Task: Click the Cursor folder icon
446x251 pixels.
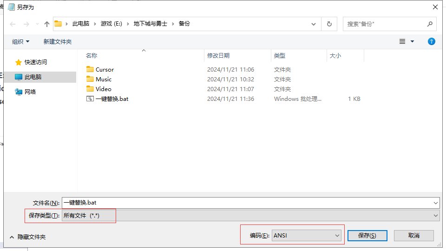Action: coord(90,69)
